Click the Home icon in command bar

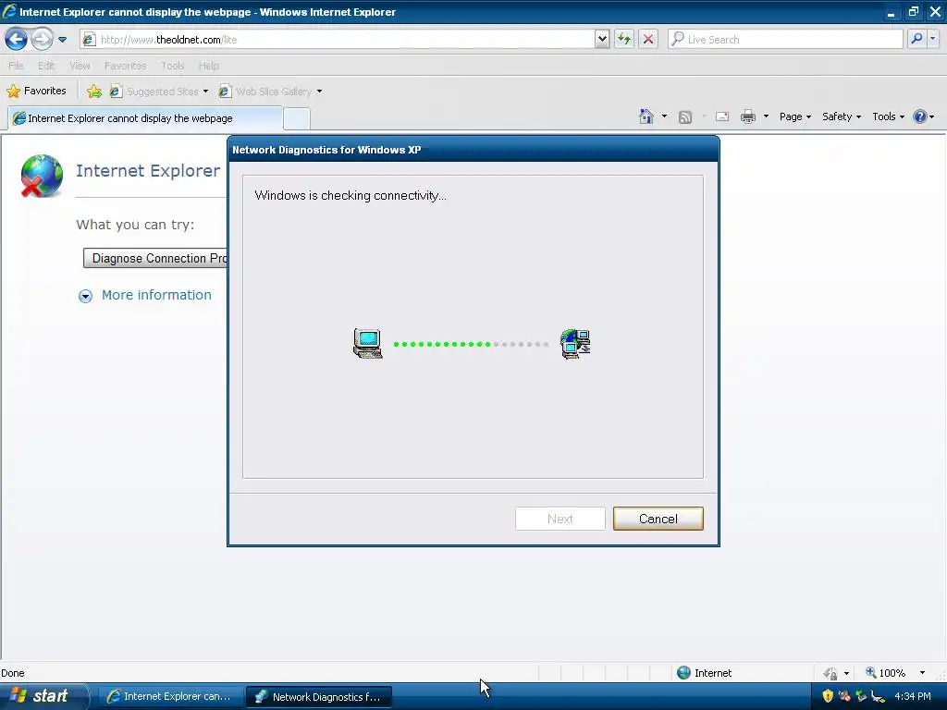coord(646,116)
